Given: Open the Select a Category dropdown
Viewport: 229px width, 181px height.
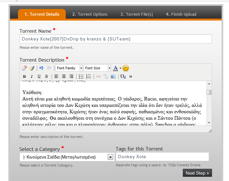Looking at the screenshot, I should click(67, 157).
